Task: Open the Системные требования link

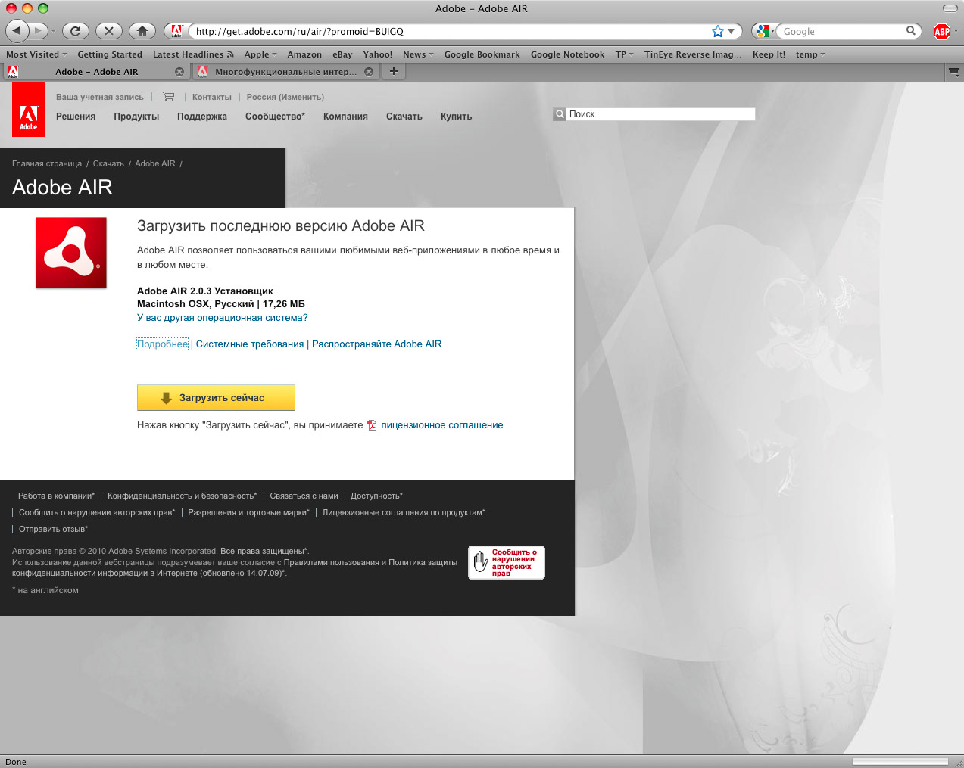Action: pyautogui.click(x=250, y=344)
